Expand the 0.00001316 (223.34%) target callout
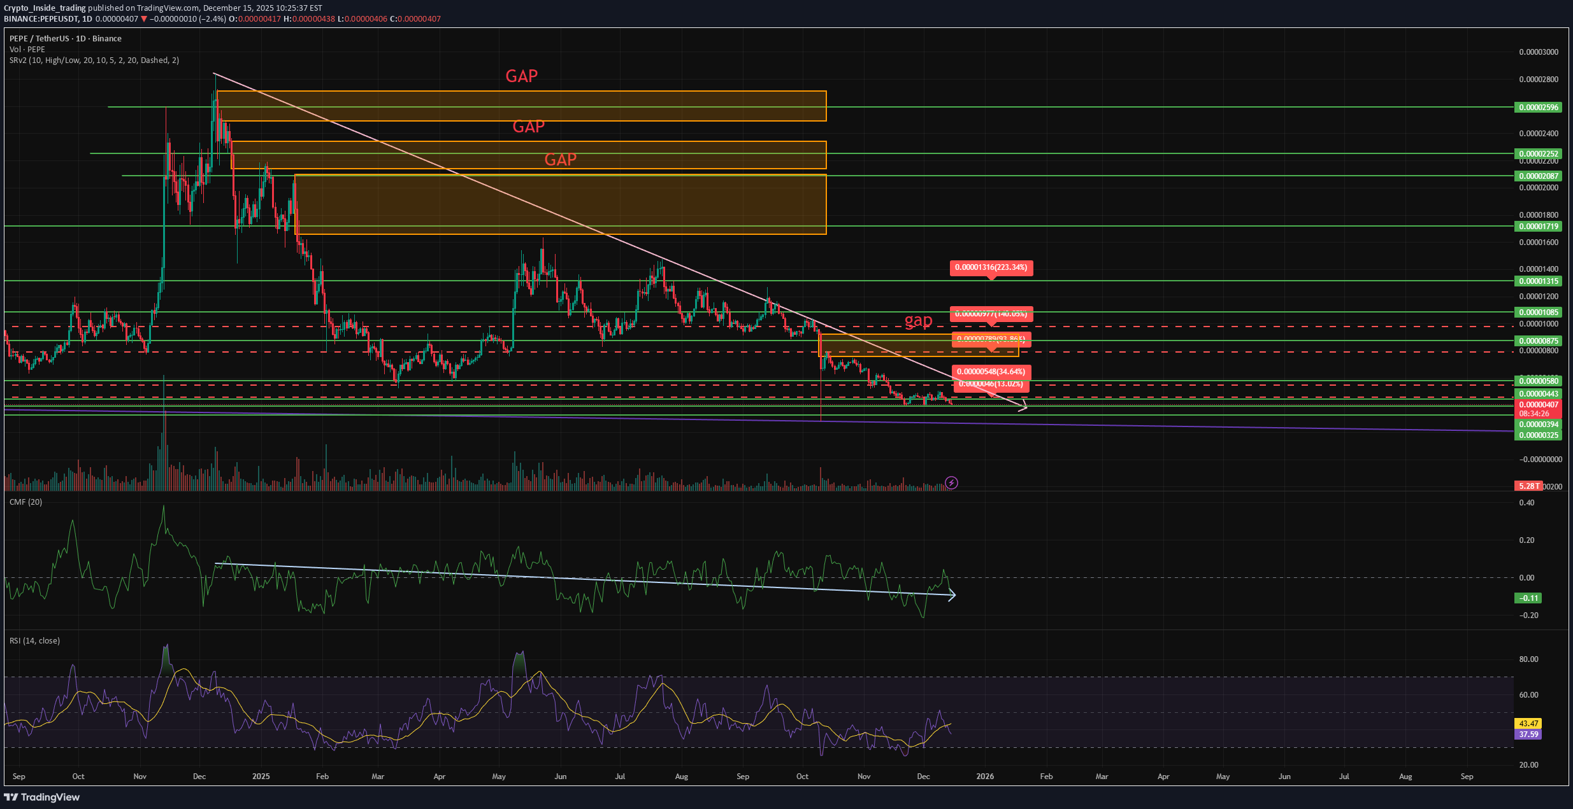The image size is (1573, 809). point(990,268)
